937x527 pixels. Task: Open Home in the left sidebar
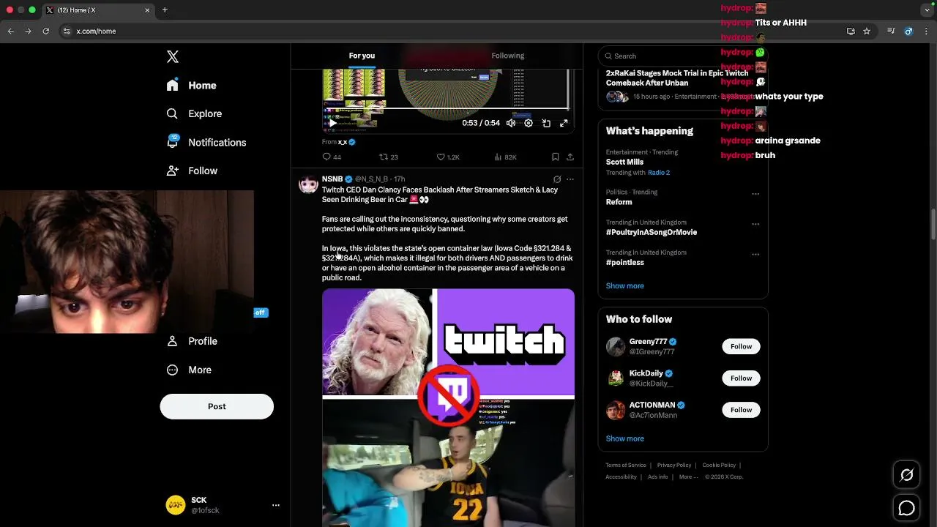pyautogui.click(x=191, y=86)
